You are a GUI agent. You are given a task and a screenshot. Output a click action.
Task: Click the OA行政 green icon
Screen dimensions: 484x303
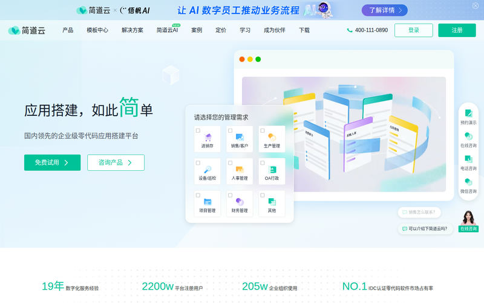272,170
